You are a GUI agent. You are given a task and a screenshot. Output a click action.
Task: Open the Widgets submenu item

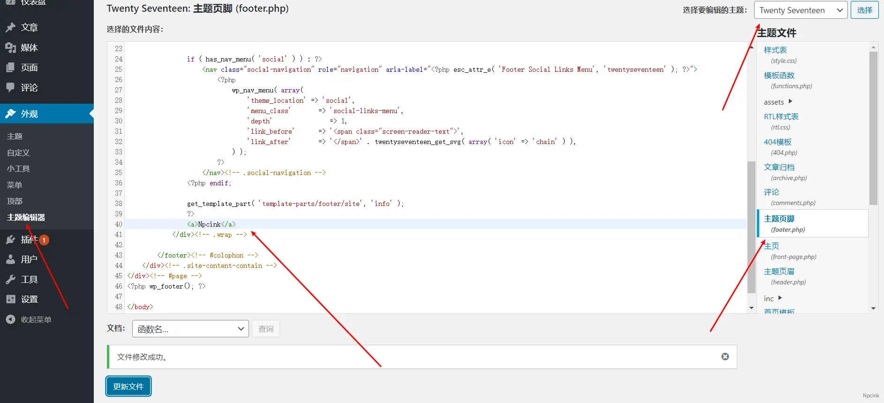[x=18, y=168]
